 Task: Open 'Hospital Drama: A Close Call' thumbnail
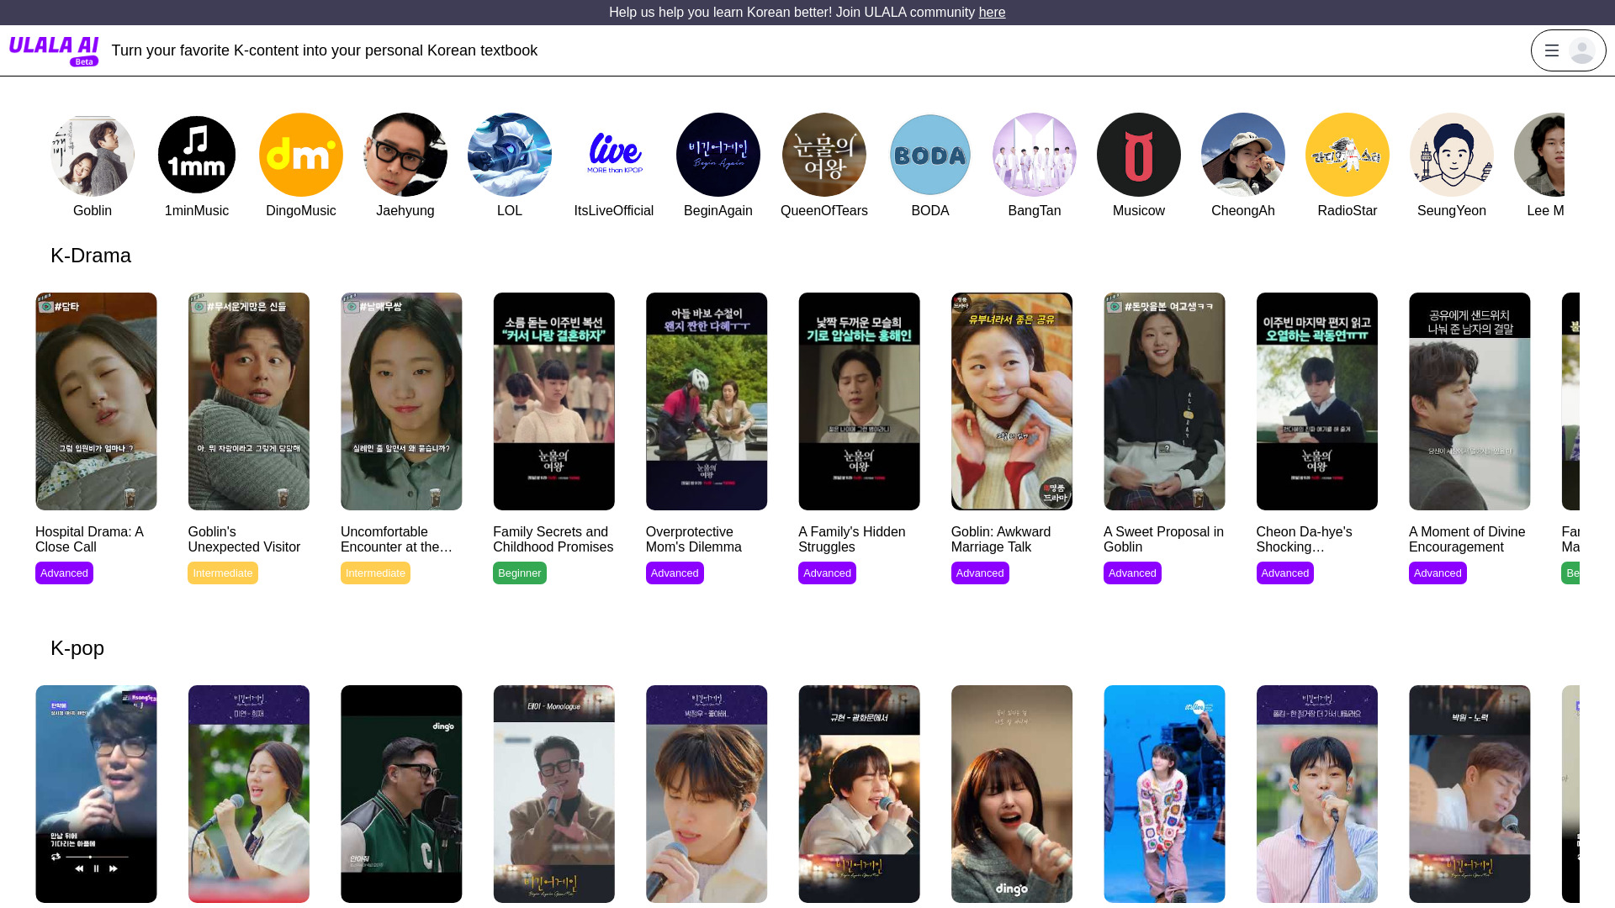click(96, 401)
